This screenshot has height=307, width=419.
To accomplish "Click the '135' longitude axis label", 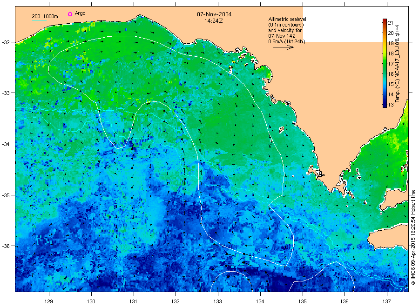I will click(303, 301).
